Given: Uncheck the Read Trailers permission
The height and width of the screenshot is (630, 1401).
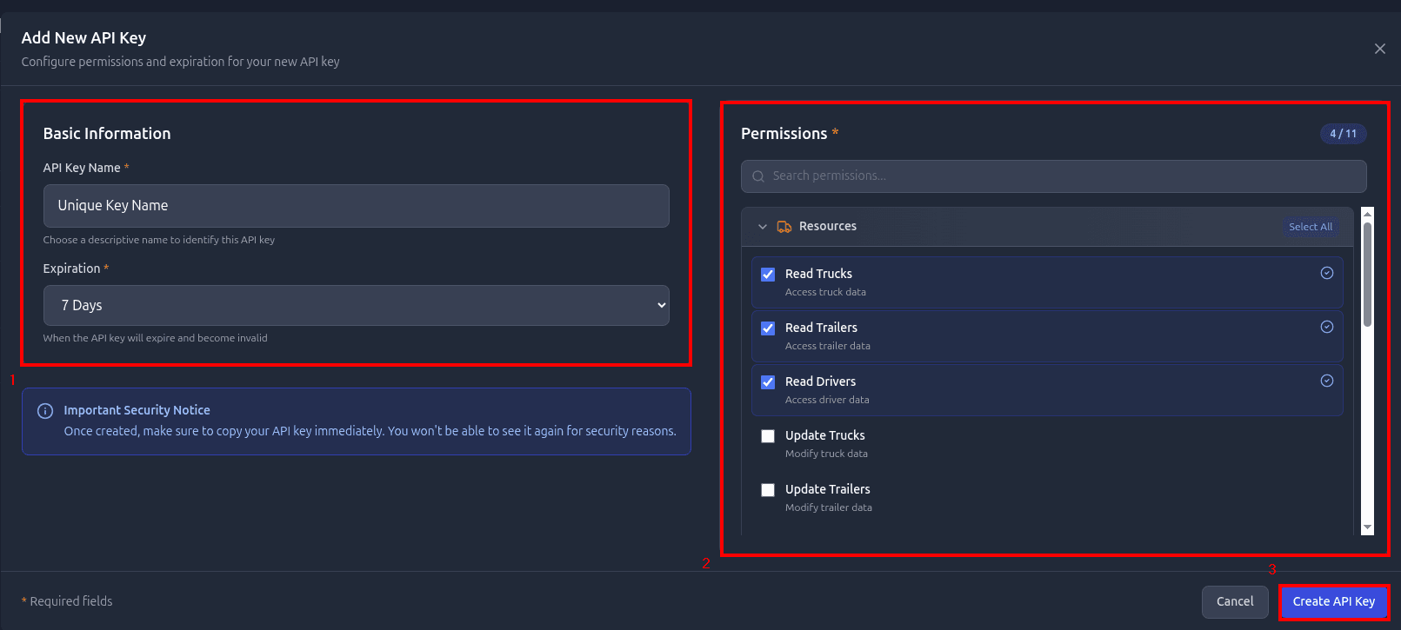Looking at the screenshot, I should [x=768, y=328].
